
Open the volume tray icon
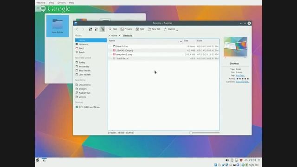tap(227, 160)
